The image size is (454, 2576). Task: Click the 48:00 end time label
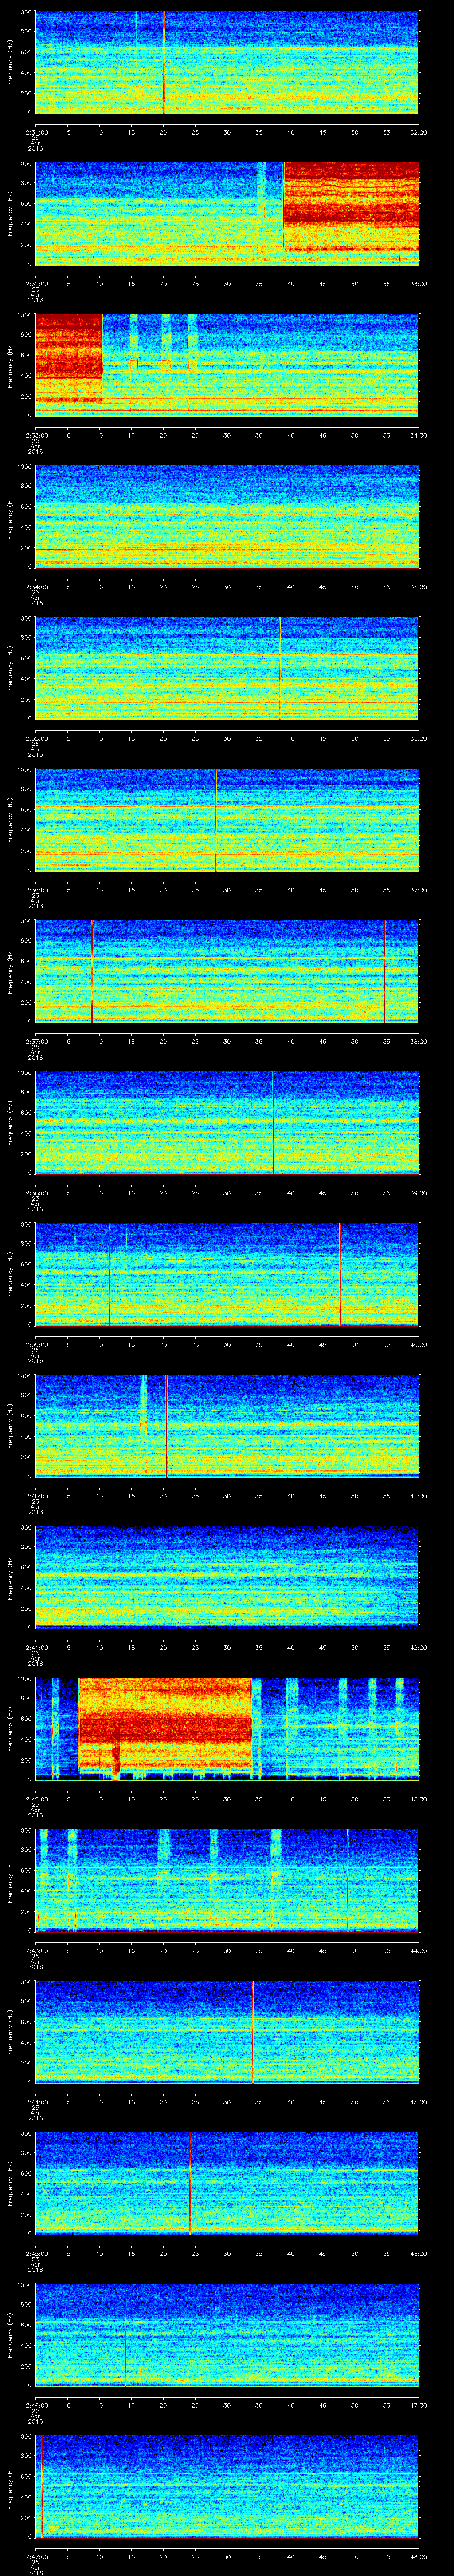coord(418,2557)
